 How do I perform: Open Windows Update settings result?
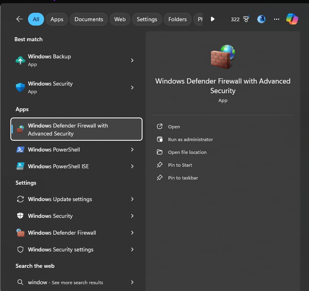click(x=76, y=199)
